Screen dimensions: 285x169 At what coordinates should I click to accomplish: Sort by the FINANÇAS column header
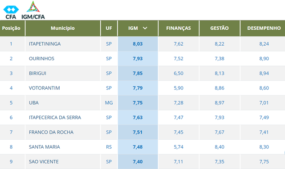pyautogui.click(x=179, y=28)
